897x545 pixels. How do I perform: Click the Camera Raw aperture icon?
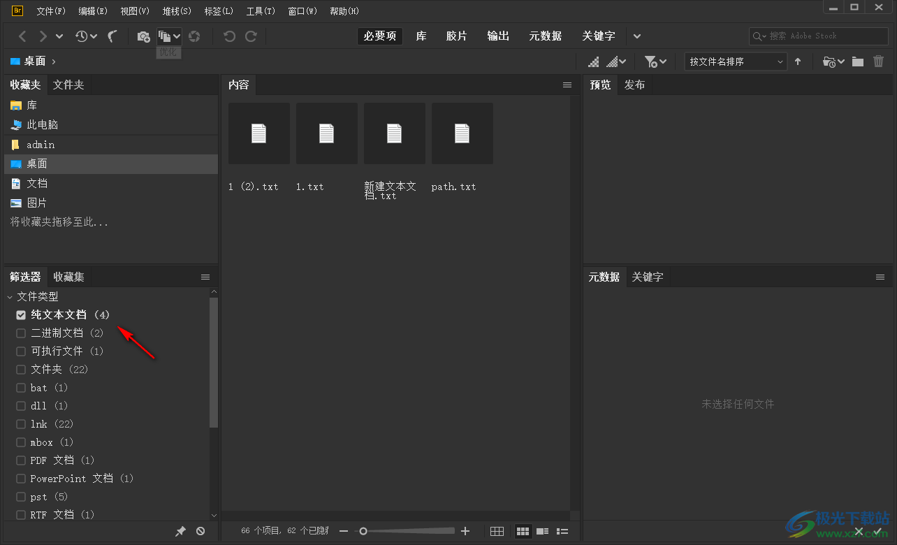(194, 36)
